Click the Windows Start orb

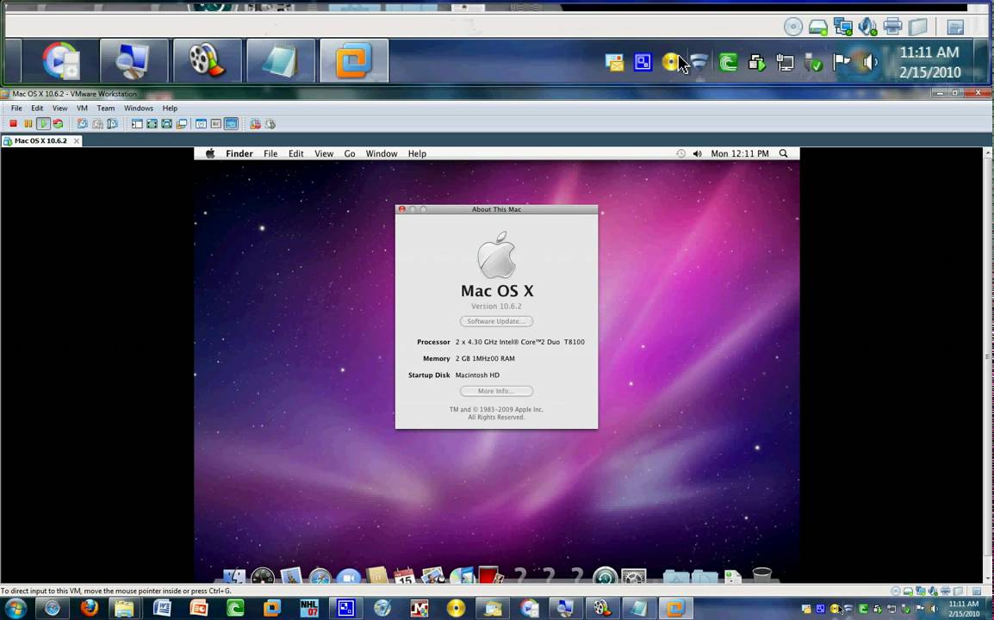click(16, 609)
